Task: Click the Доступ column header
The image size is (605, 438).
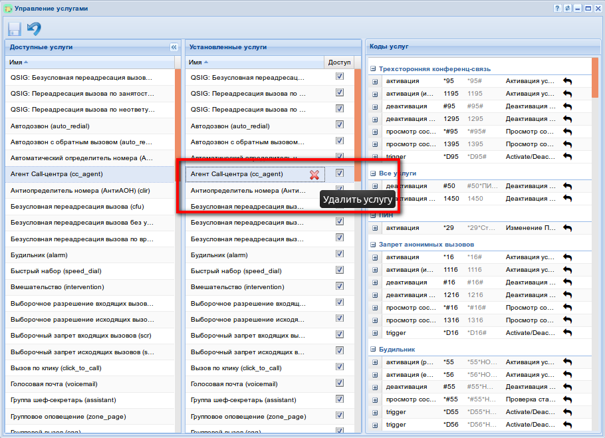Action: pos(339,62)
